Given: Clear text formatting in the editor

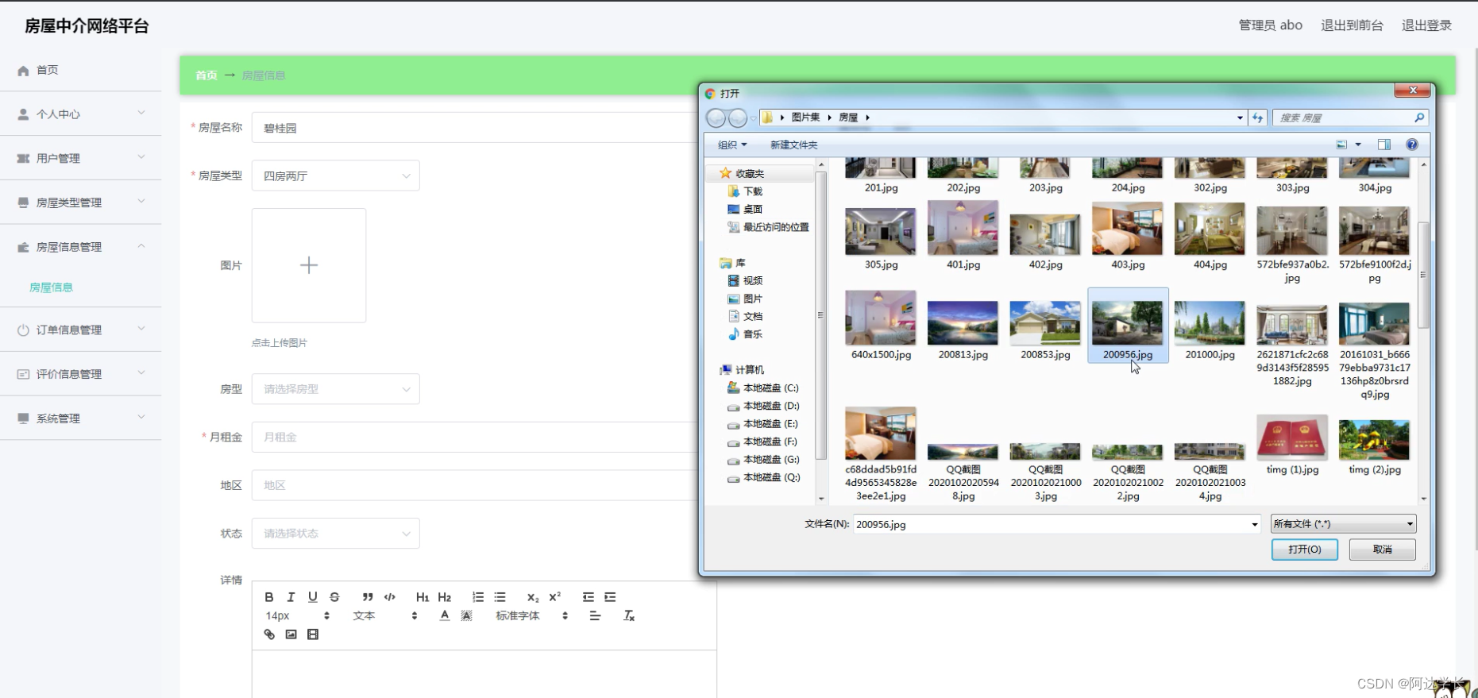Looking at the screenshot, I should click(629, 615).
